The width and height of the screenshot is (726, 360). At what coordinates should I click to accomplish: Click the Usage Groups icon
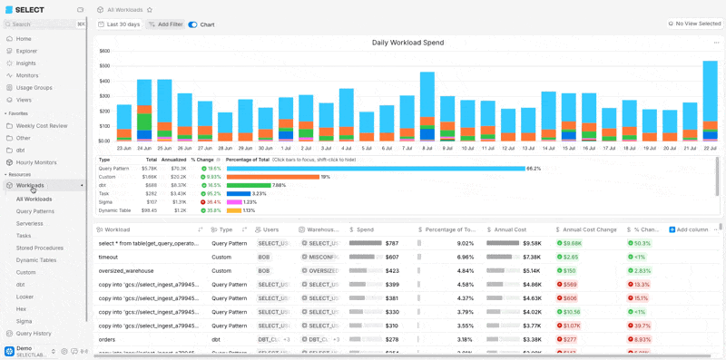tap(9, 87)
